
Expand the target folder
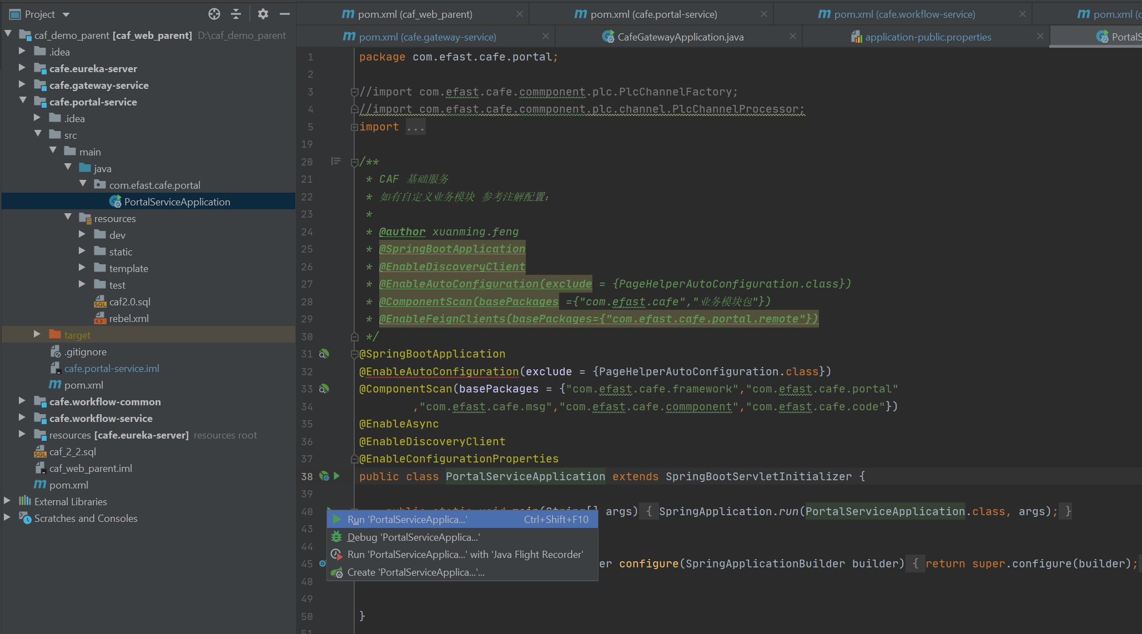pos(37,334)
